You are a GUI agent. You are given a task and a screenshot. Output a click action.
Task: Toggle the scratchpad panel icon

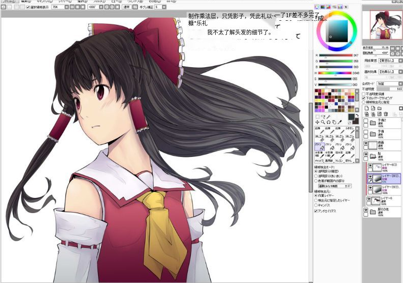point(346,7)
